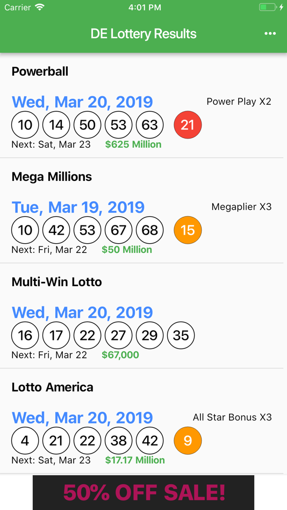Tap Multi-Win Lotto ball number 35
Viewport: 287px width, 510px height.
pyautogui.click(x=181, y=336)
